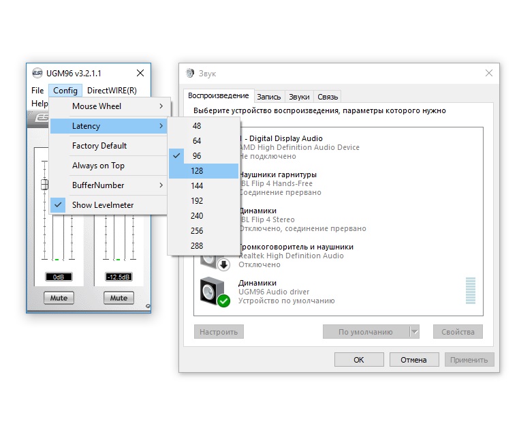The width and height of the screenshot is (519, 428).
Task: Switch to the Запись tab
Action: pos(269,97)
